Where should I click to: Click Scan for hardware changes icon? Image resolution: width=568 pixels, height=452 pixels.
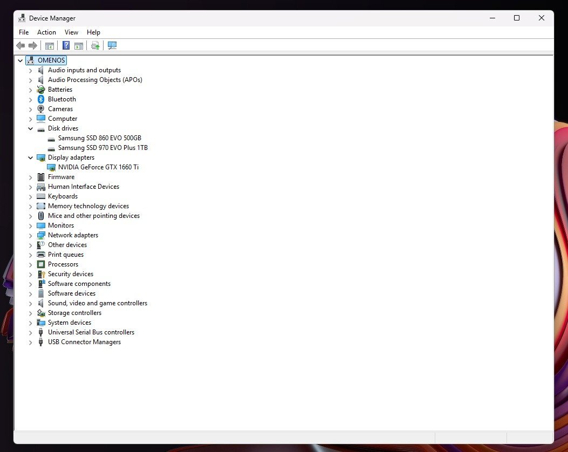tap(112, 46)
